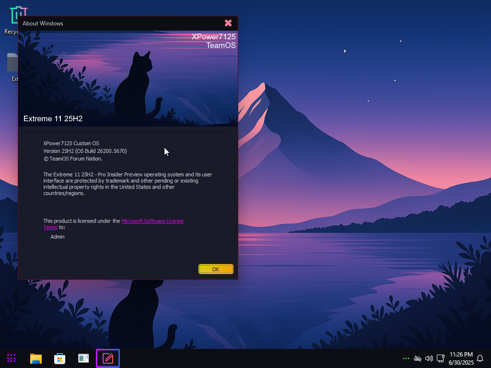Show hidden tray icons via green dots
The height and width of the screenshot is (368, 491).
[406, 358]
